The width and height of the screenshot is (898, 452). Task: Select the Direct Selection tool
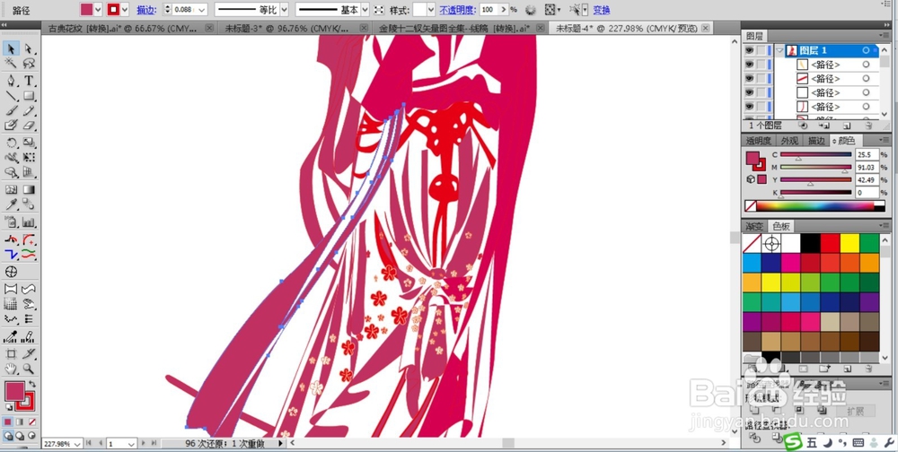click(x=28, y=48)
